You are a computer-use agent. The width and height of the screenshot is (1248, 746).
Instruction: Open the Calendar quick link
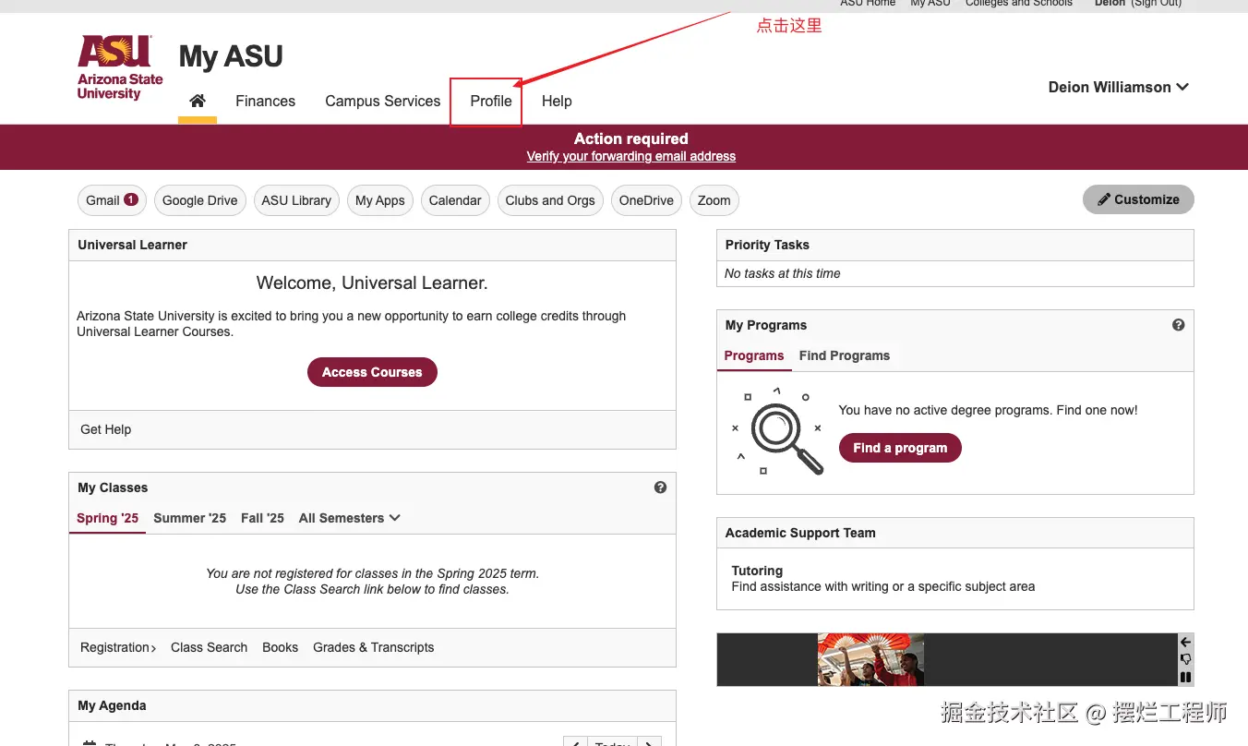point(455,200)
